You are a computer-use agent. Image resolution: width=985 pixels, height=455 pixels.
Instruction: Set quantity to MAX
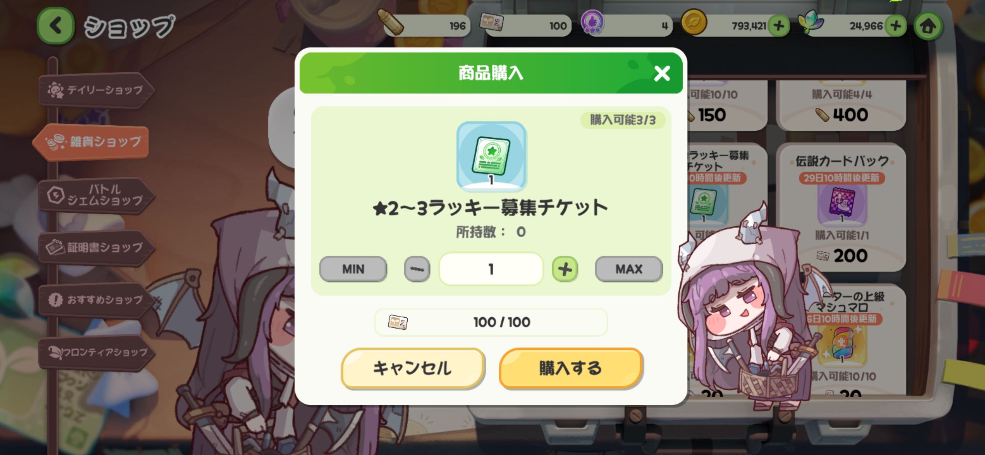point(629,269)
